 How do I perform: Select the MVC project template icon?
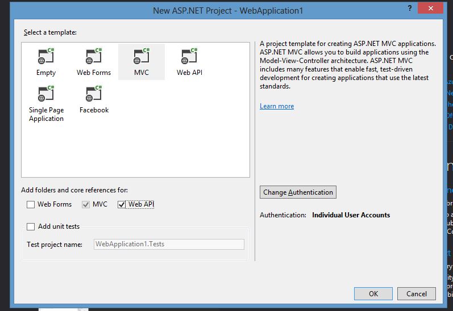point(142,56)
